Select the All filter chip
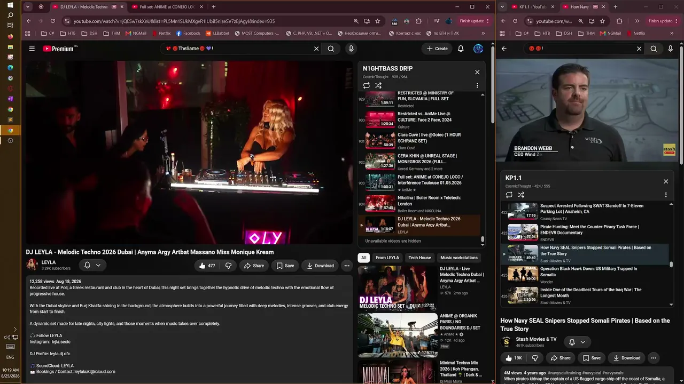The width and height of the screenshot is (684, 384). 364,258
